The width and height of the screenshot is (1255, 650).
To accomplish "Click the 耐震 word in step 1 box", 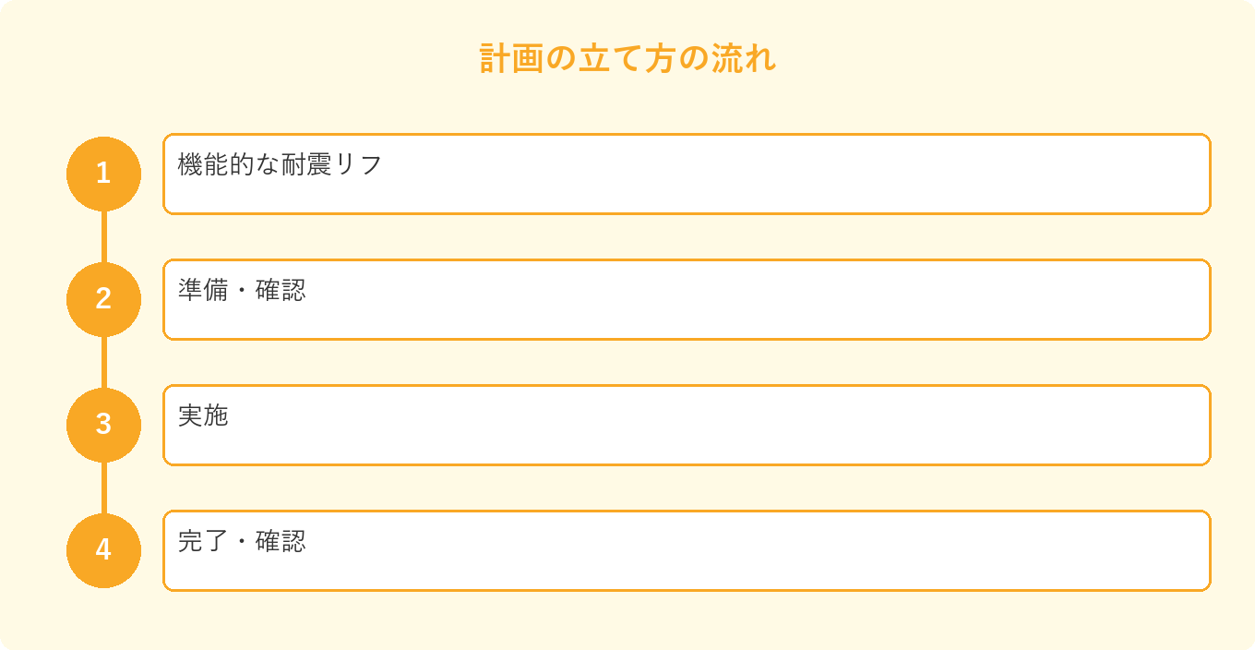I will [305, 165].
